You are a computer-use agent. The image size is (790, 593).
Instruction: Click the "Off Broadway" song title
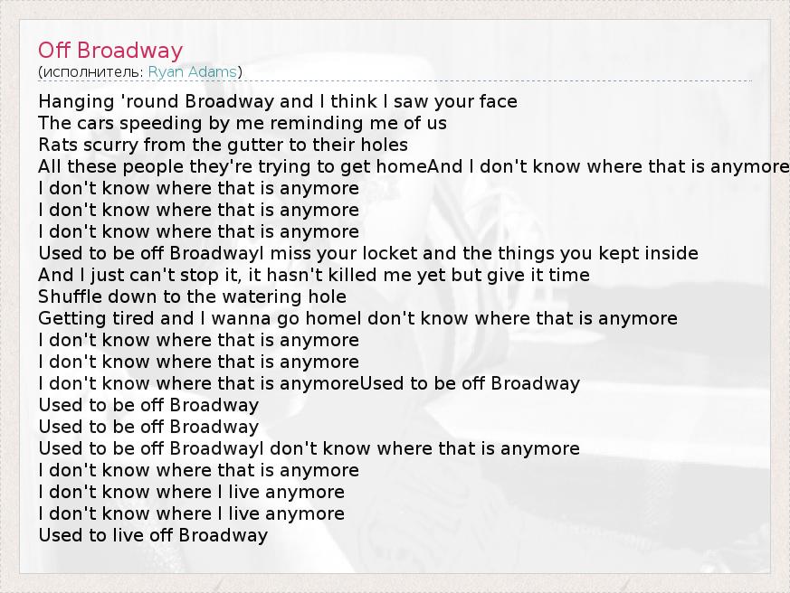(110, 51)
